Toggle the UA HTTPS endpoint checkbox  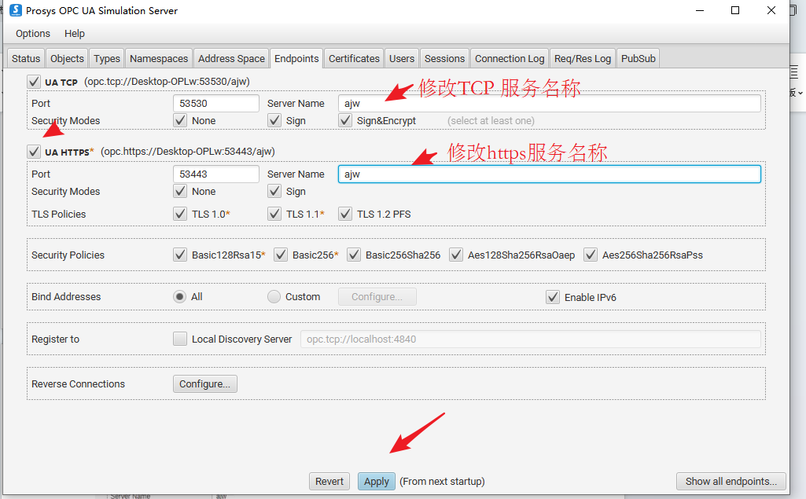coord(34,152)
